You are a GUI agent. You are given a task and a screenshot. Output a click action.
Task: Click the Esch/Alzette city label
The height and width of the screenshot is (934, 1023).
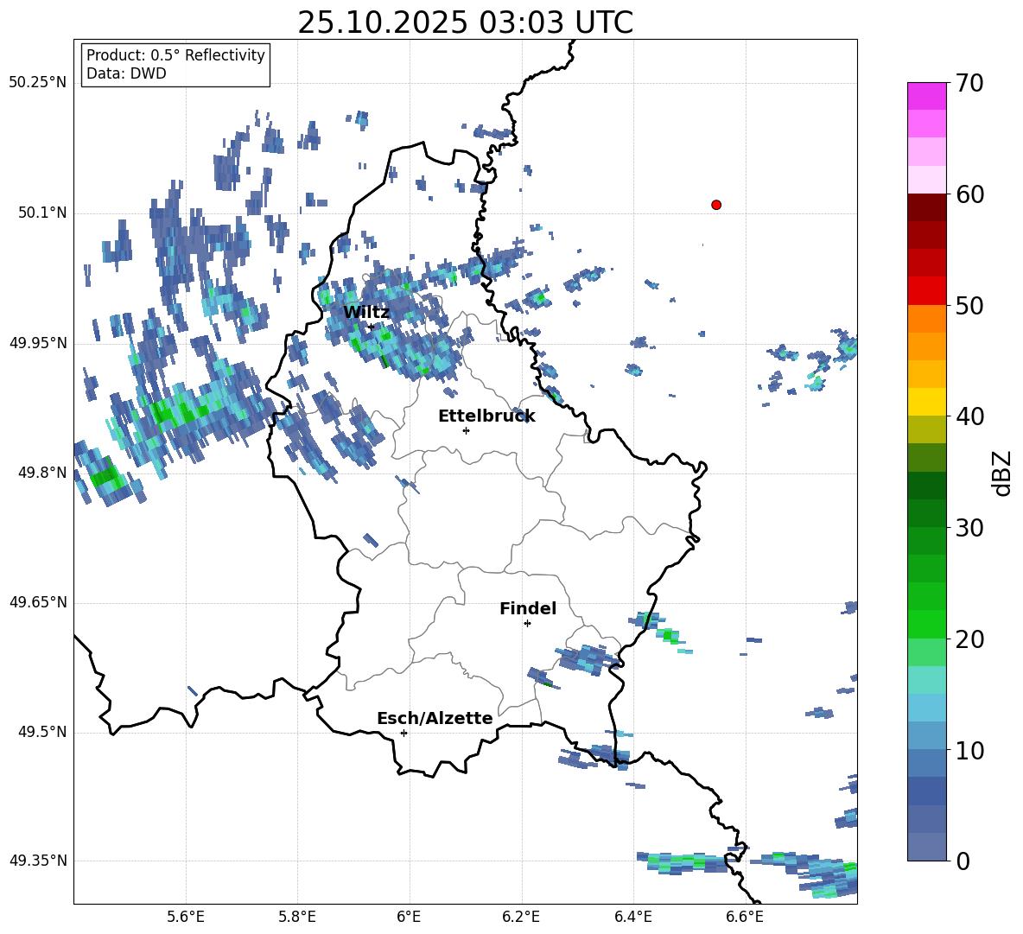(x=435, y=718)
